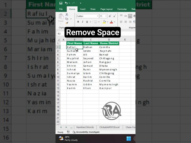Select cell containing 'Ud din'

click(x=91, y=51)
